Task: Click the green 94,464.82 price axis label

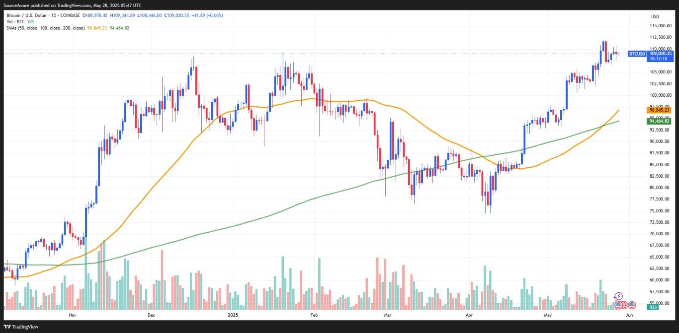Action: tap(660, 121)
